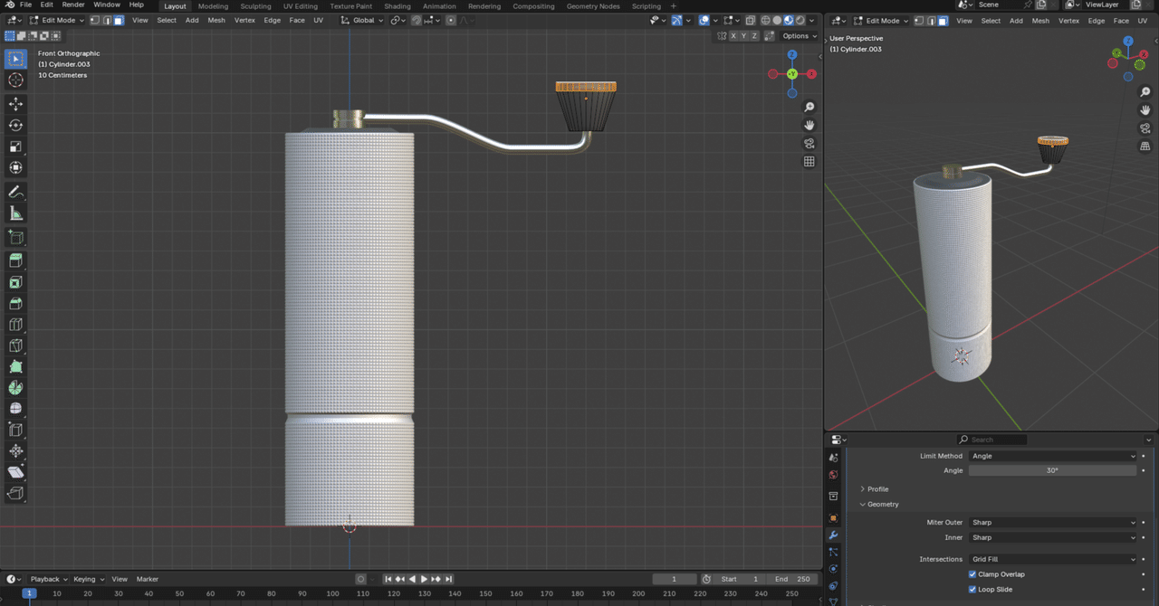This screenshot has height=606, width=1159.
Task: Click the Angle 30° value slider
Action: click(1052, 470)
